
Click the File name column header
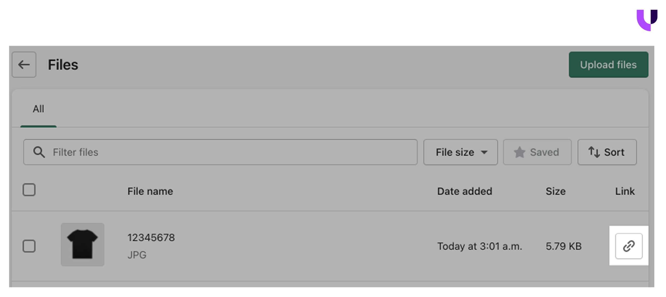[150, 191]
